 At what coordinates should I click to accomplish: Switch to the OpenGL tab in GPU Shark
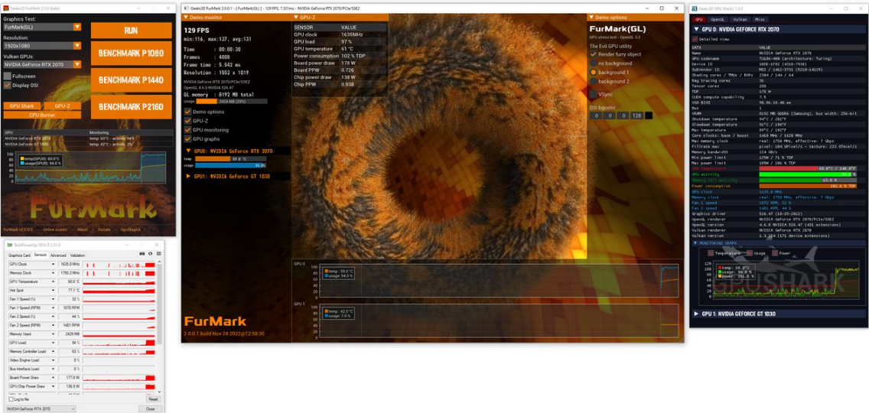717,19
